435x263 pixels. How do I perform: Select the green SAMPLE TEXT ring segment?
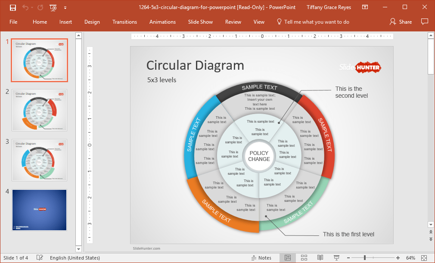coord(298,213)
